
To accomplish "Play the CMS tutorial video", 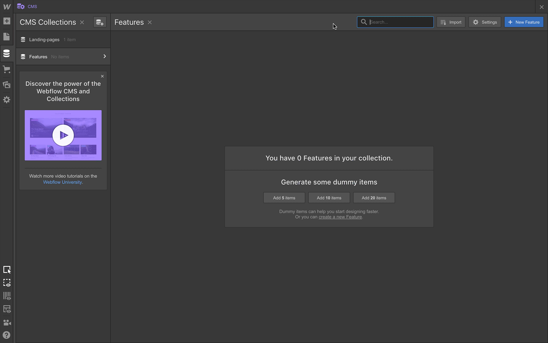I will click(63, 135).
